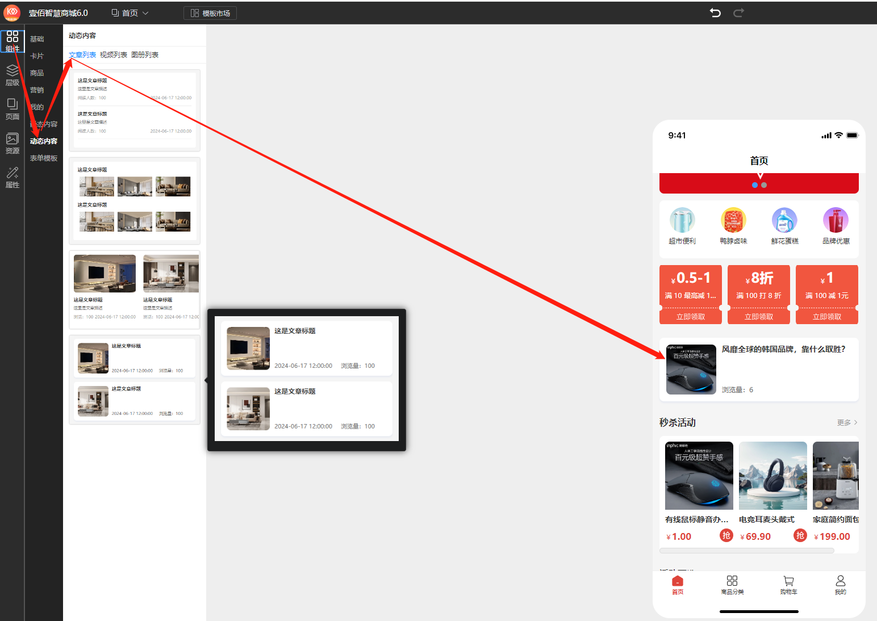The image size is (877, 621).
Task: Open the 模板市场 template market button
Action: pos(210,13)
